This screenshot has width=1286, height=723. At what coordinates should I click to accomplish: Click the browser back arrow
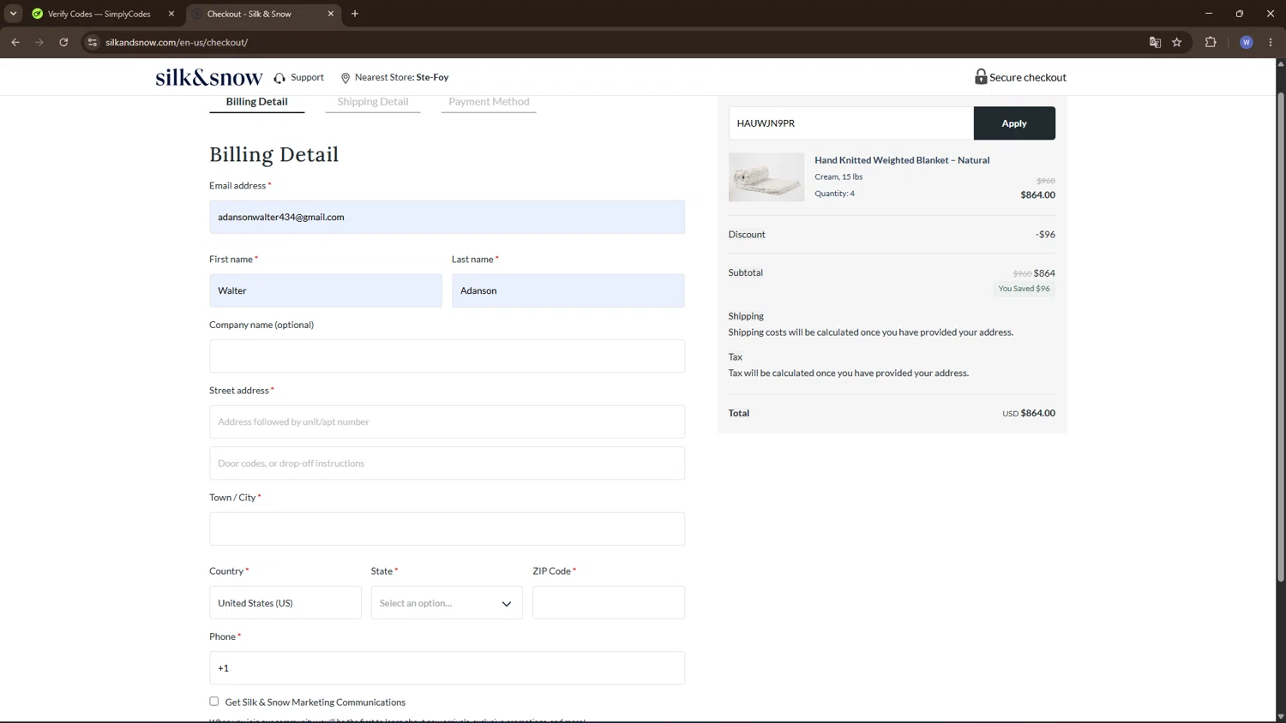click(x=15, y=42)
